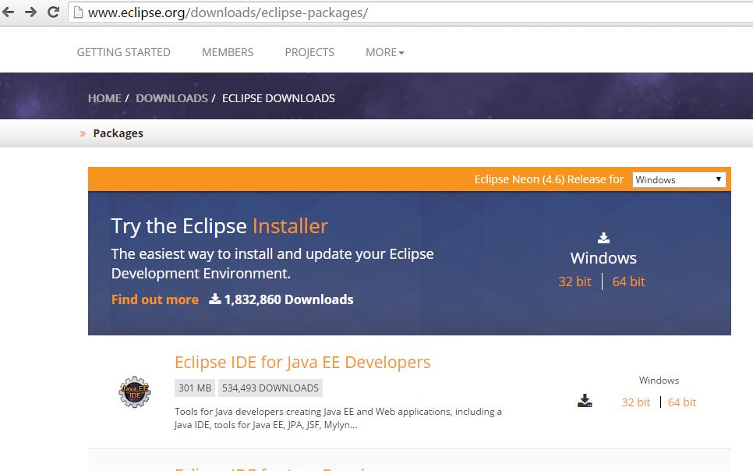Go to DOWNLOADS in the breadcrumb
753x471 pixels.
tap(172, 98)
